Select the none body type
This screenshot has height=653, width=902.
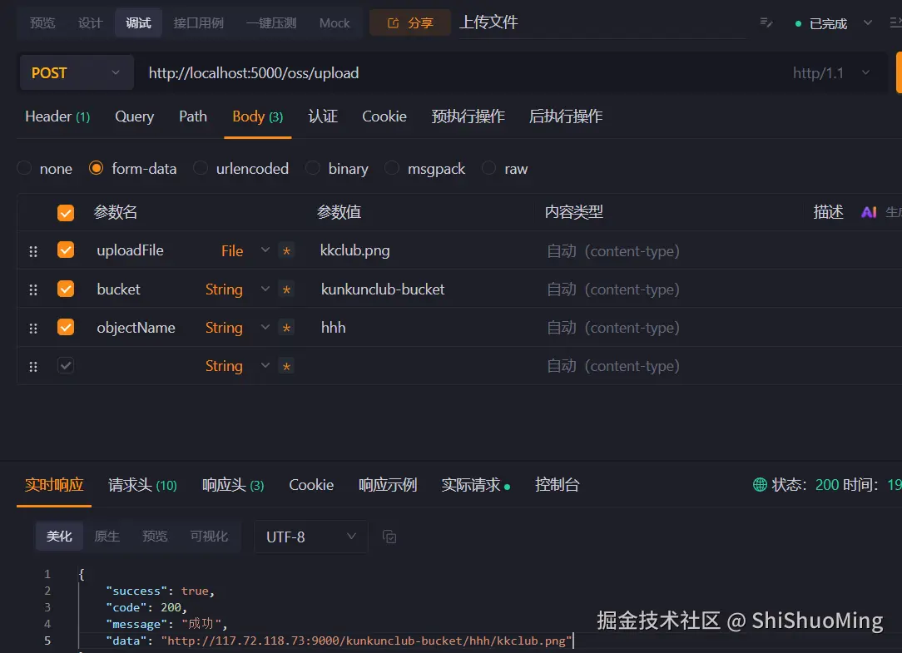tap(24, 168)
